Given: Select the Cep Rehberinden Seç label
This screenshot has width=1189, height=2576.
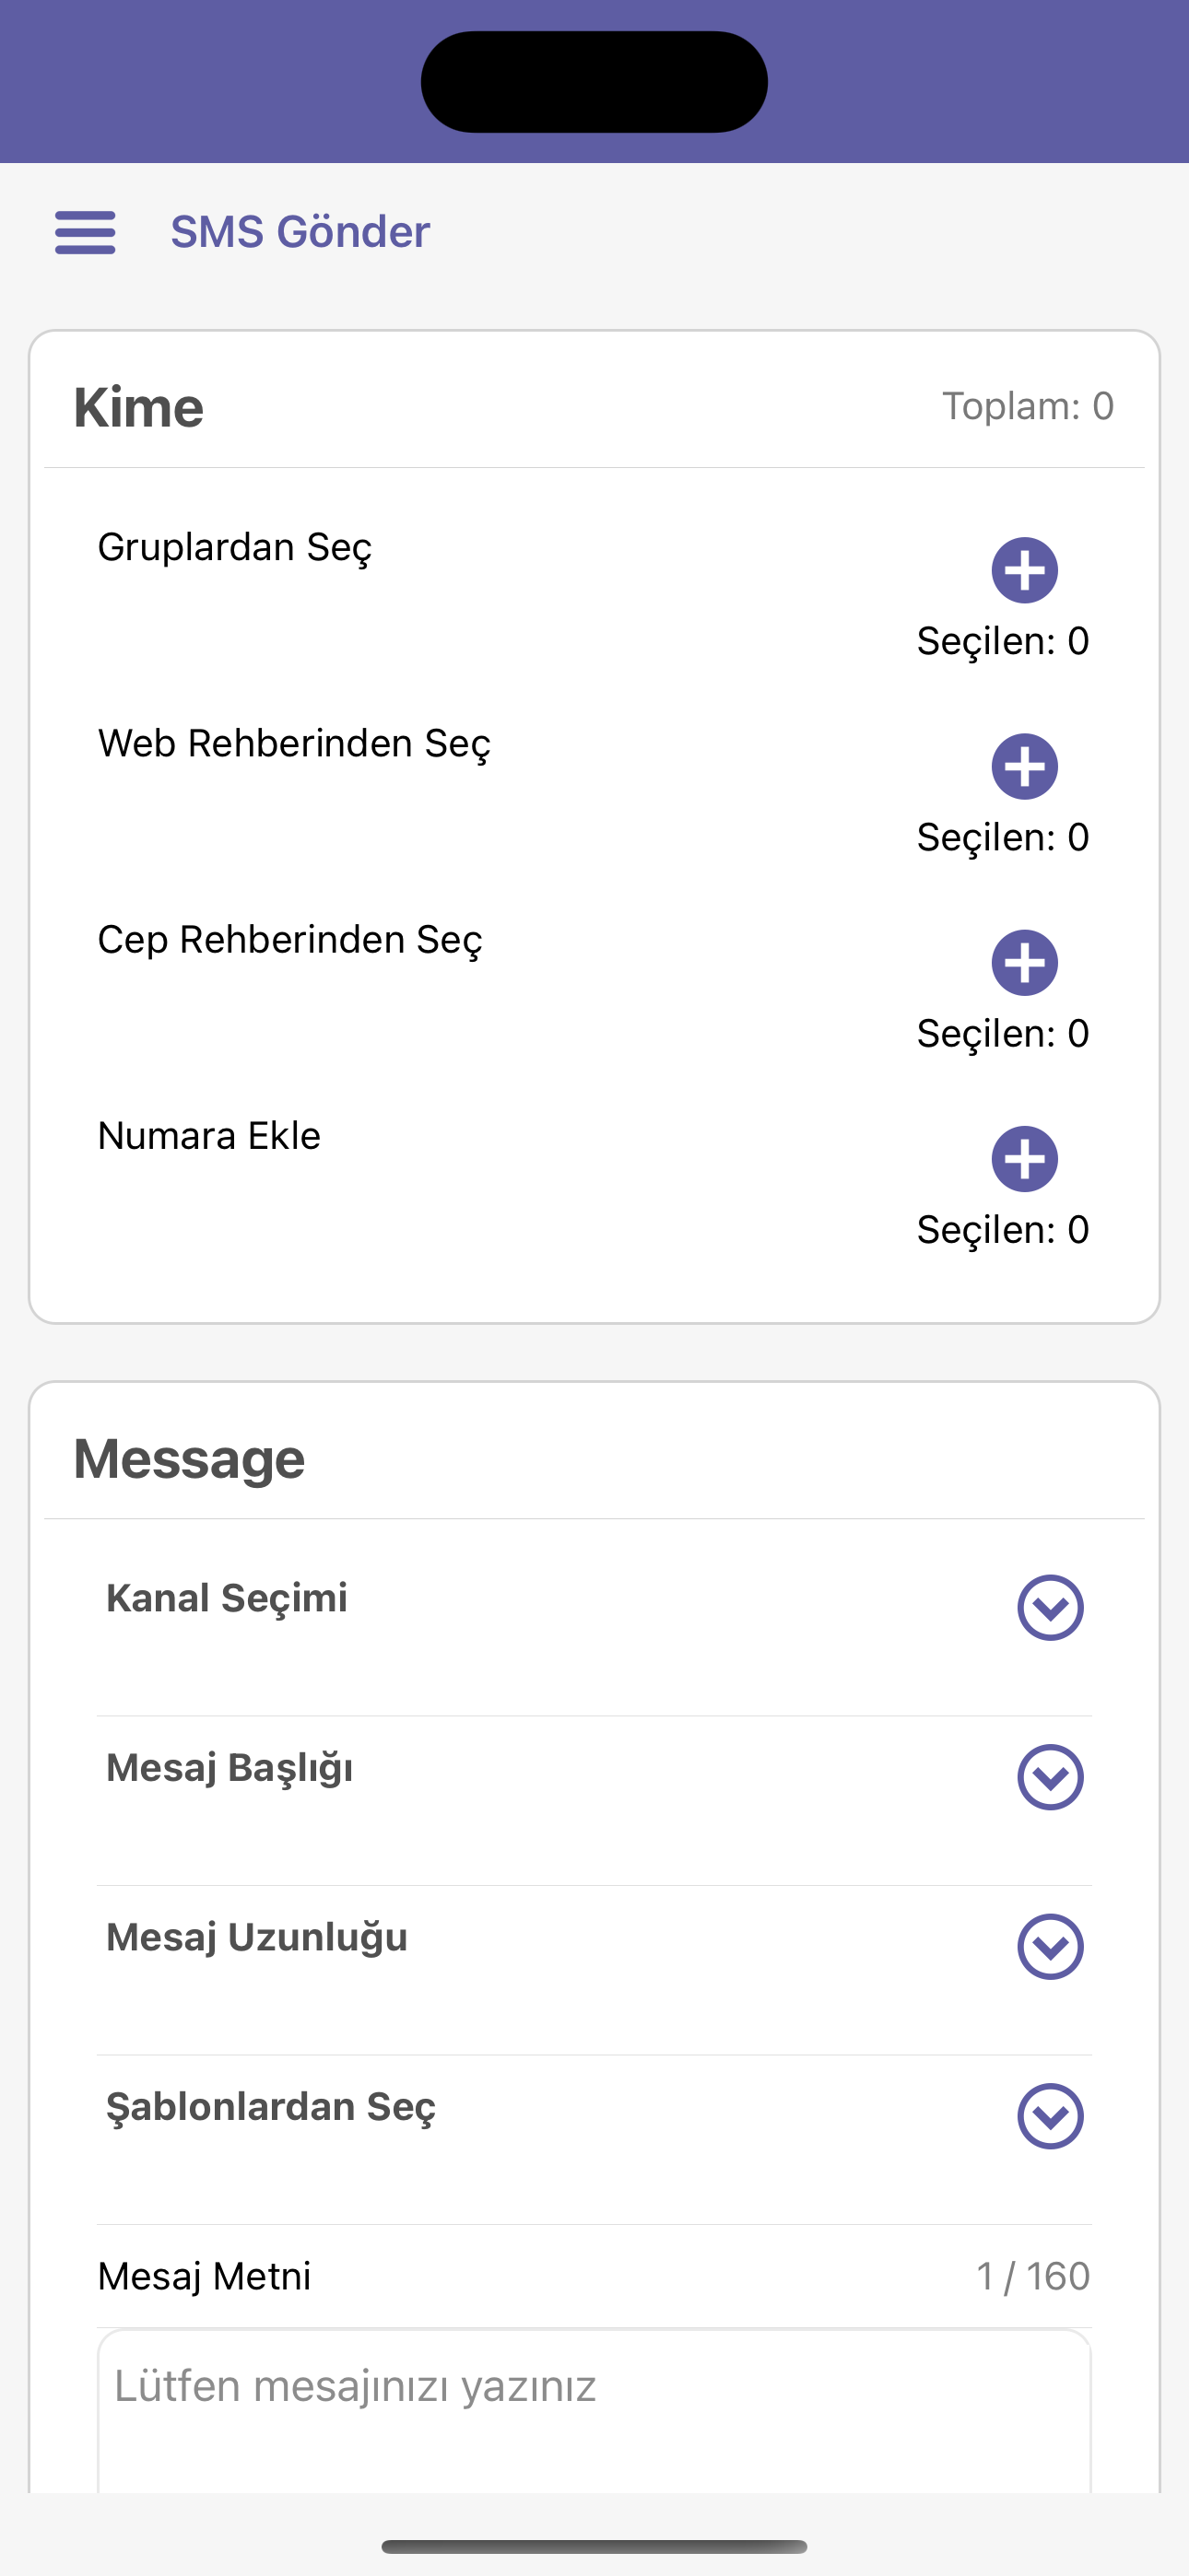Looking at the screenshot, I should pos(290,940).
